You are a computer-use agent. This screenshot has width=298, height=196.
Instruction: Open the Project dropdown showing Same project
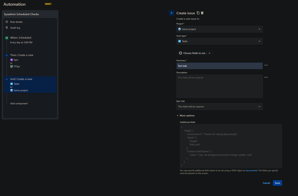point(220,29)
